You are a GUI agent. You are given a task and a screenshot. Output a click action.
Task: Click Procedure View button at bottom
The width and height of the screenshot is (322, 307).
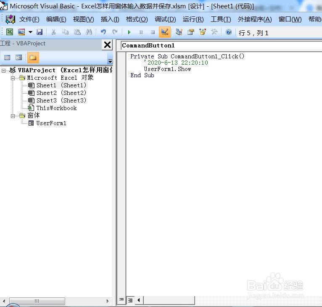coord(121,300)
